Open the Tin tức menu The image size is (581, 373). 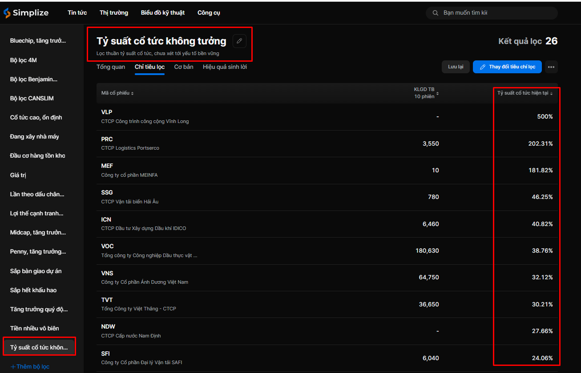coord(77,13)
